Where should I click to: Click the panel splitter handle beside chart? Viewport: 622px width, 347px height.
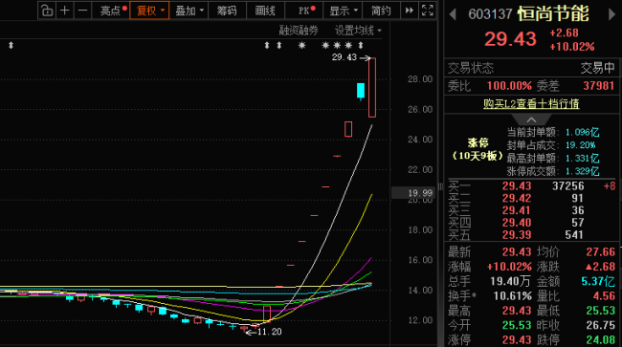pos(440,186)
